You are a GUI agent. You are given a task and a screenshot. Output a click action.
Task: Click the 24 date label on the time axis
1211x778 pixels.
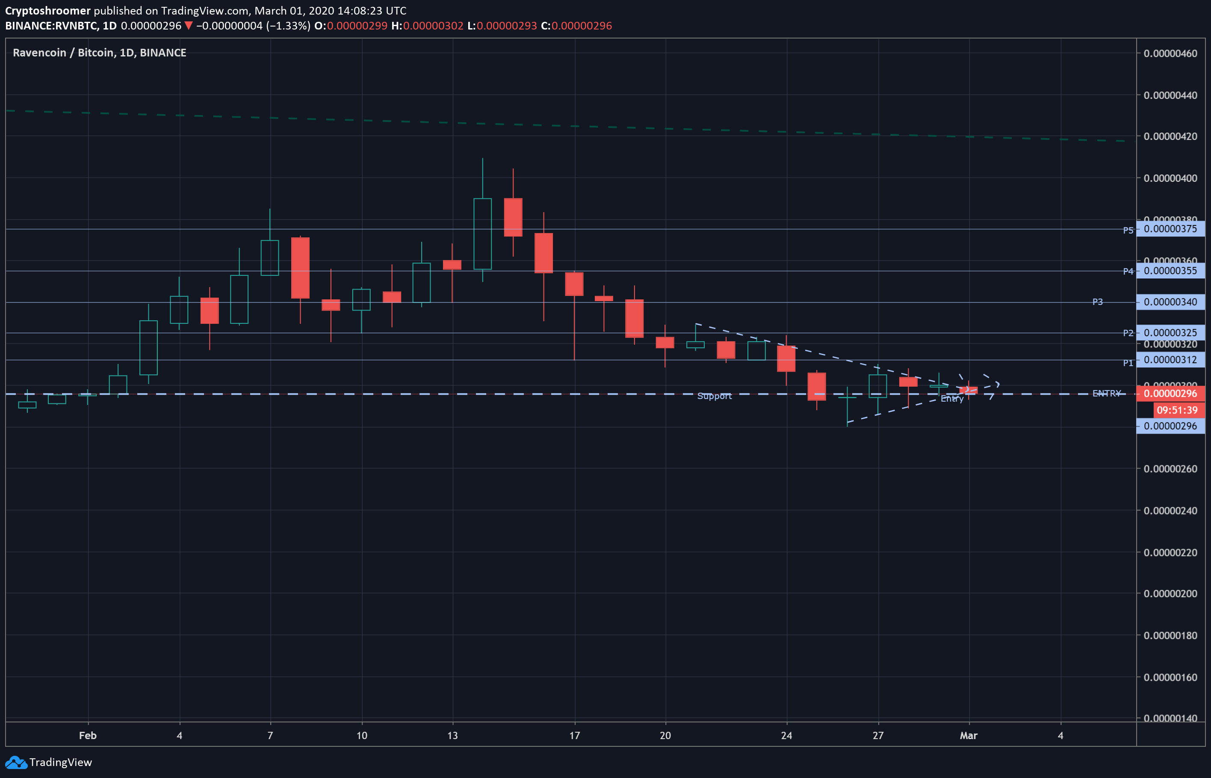pos(786,736)
